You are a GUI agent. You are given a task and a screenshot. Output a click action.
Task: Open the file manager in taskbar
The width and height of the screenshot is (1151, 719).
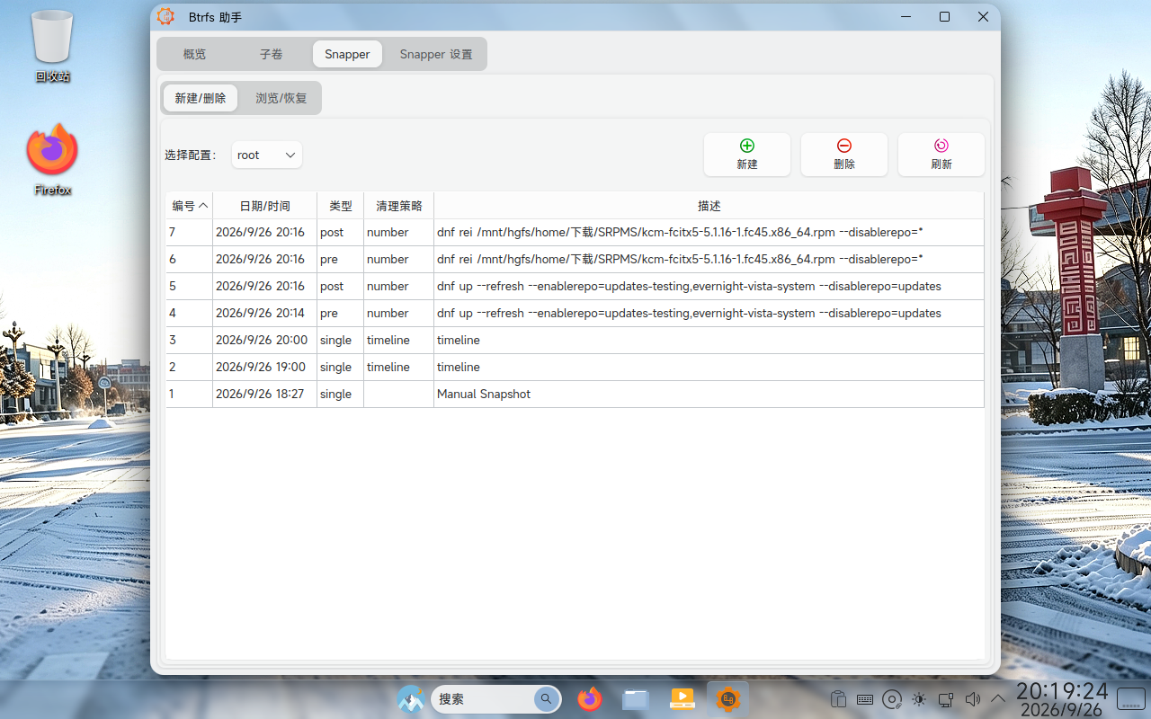click(x=636, y=698)
